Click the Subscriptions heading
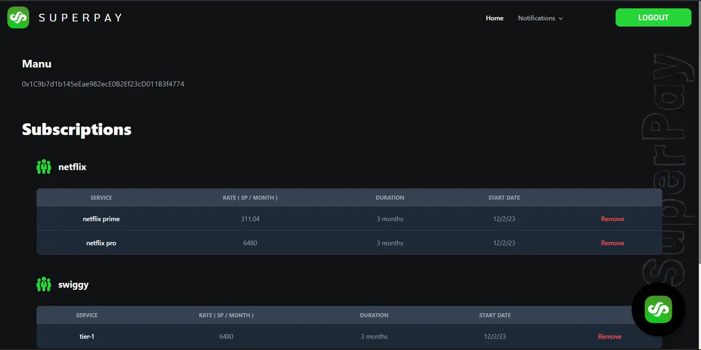The width and height of the screenshot is (701, 350). pos(76,129)
